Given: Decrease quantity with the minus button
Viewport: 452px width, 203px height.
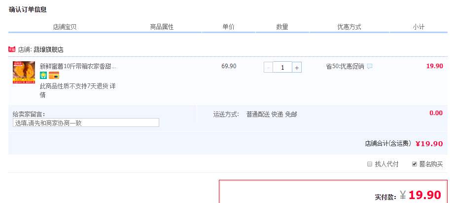Looking at the screenshot, I should click(x=268, y=67).
